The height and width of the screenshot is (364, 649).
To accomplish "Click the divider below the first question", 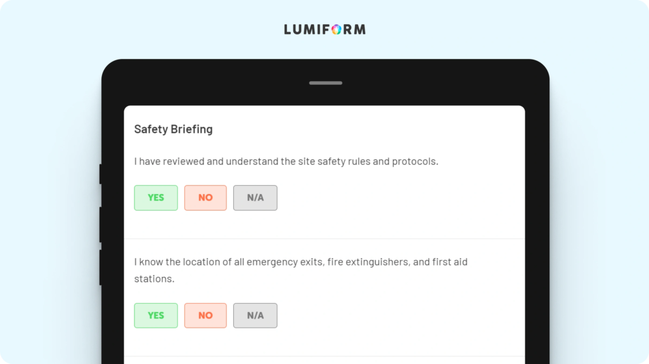I will 324,239.
